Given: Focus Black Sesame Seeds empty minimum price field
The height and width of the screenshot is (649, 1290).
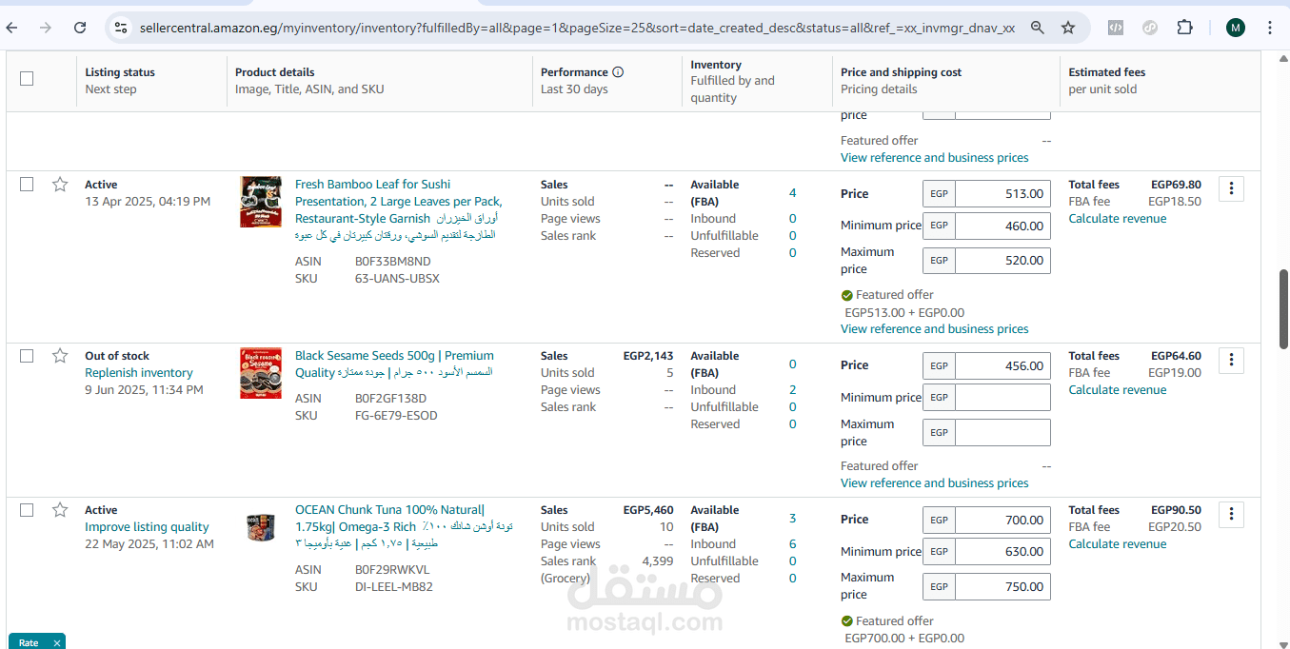Looking at the screenshot, I should (x=1002, y=398).
